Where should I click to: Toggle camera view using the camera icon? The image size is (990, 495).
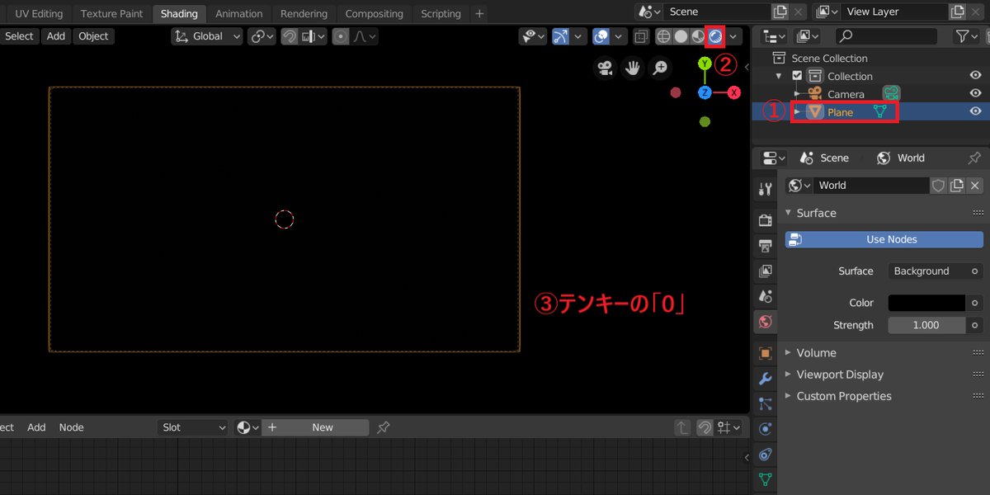tap(606, 68)
